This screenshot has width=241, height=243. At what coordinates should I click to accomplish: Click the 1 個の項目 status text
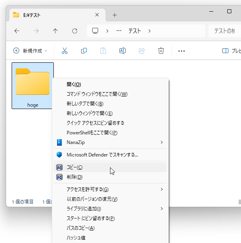[x=22, y=202]
